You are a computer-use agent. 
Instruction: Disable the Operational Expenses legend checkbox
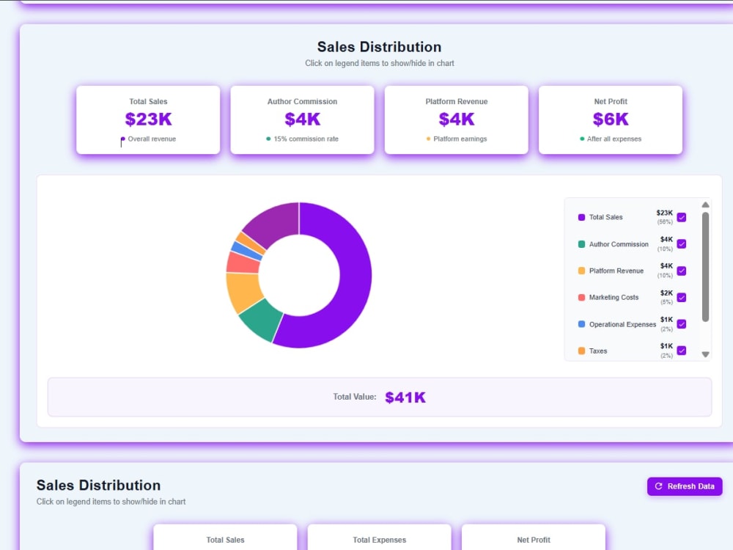[682, 324]
